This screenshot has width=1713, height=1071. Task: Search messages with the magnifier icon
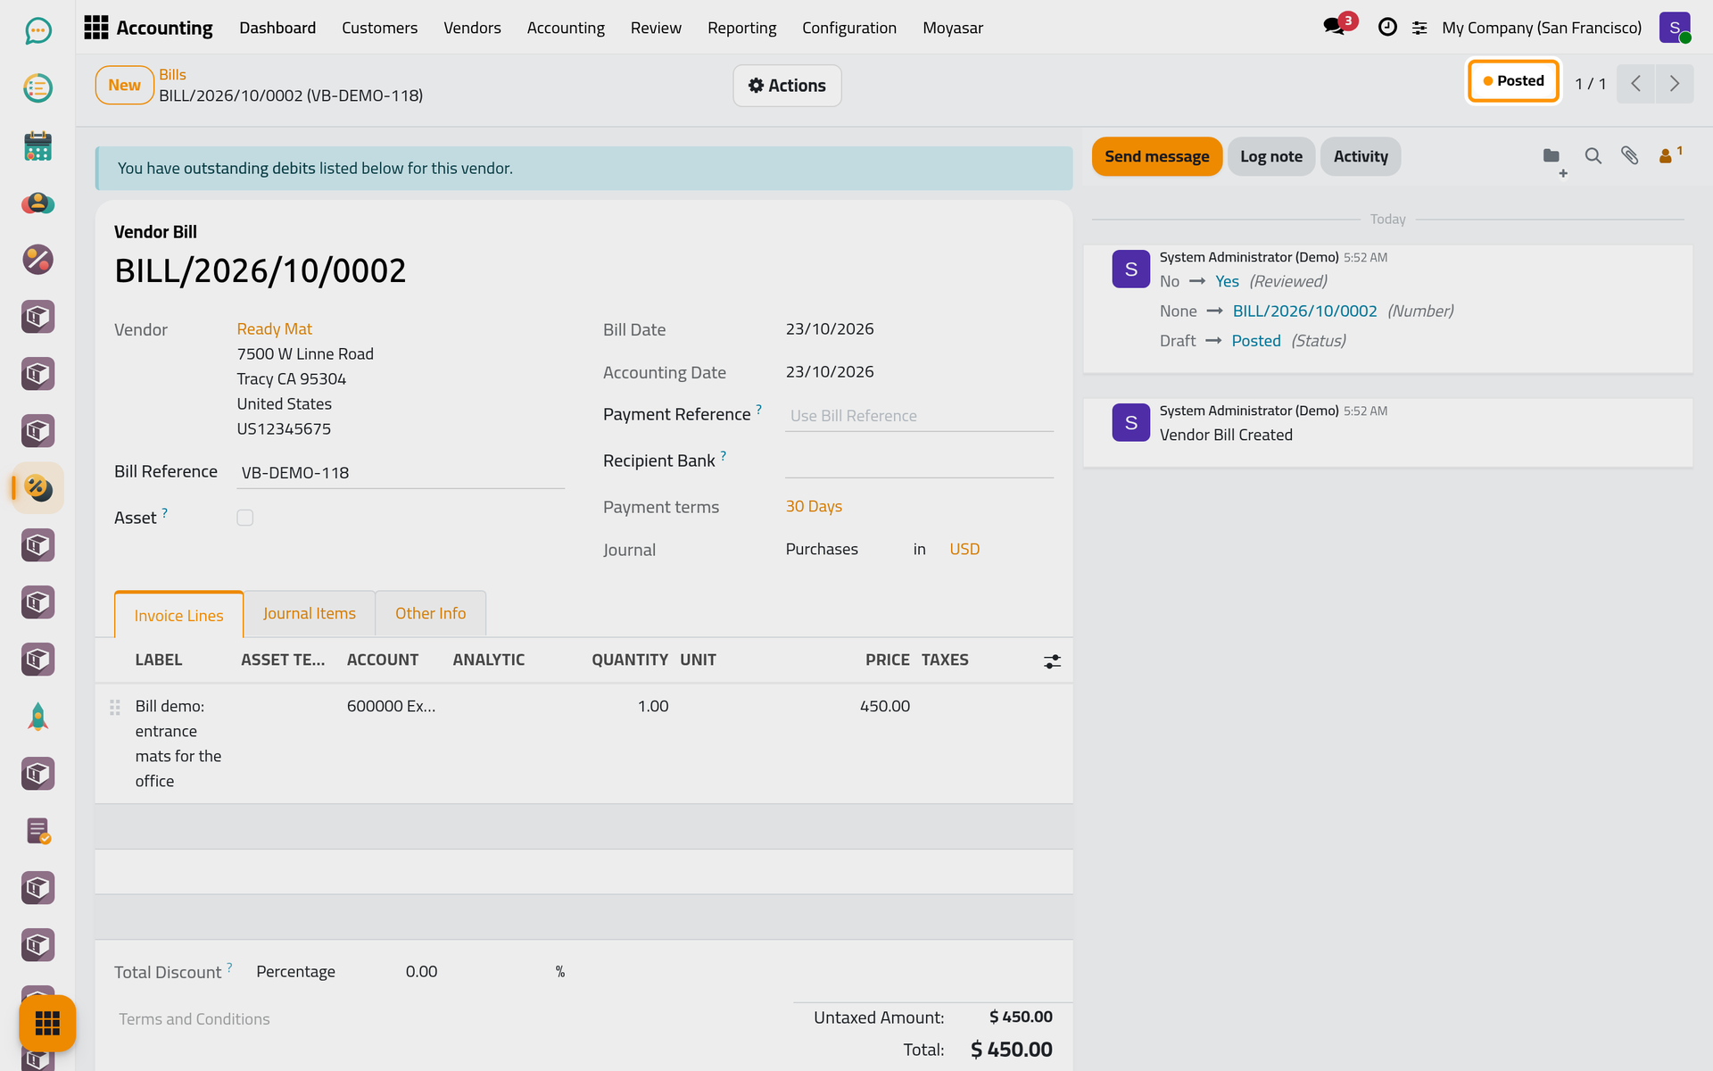(1593, 156)
